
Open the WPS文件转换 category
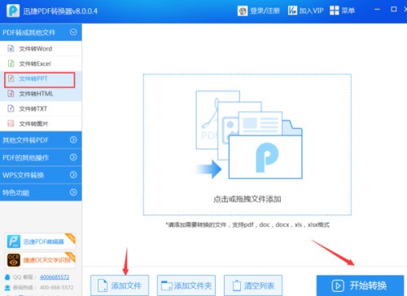point(41,175)
